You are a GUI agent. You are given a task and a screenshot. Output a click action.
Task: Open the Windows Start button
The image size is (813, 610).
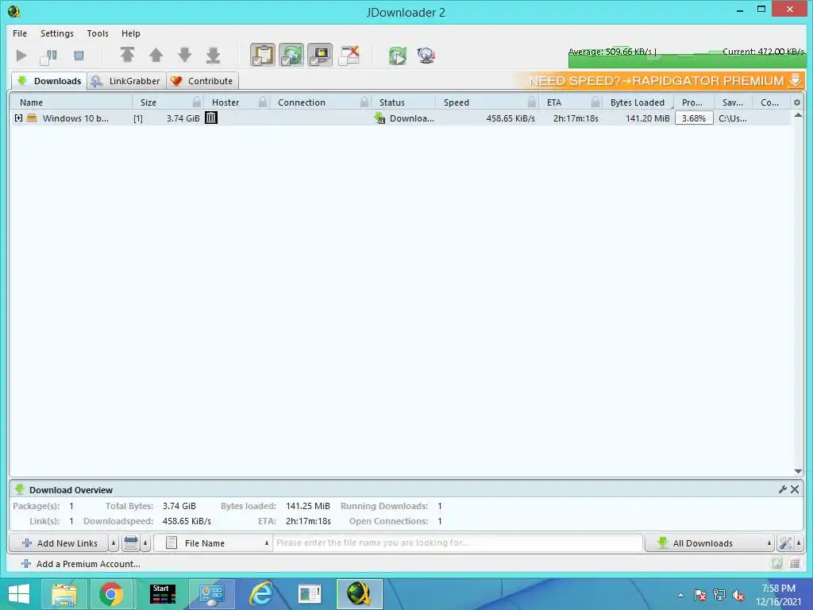point(19,594)
